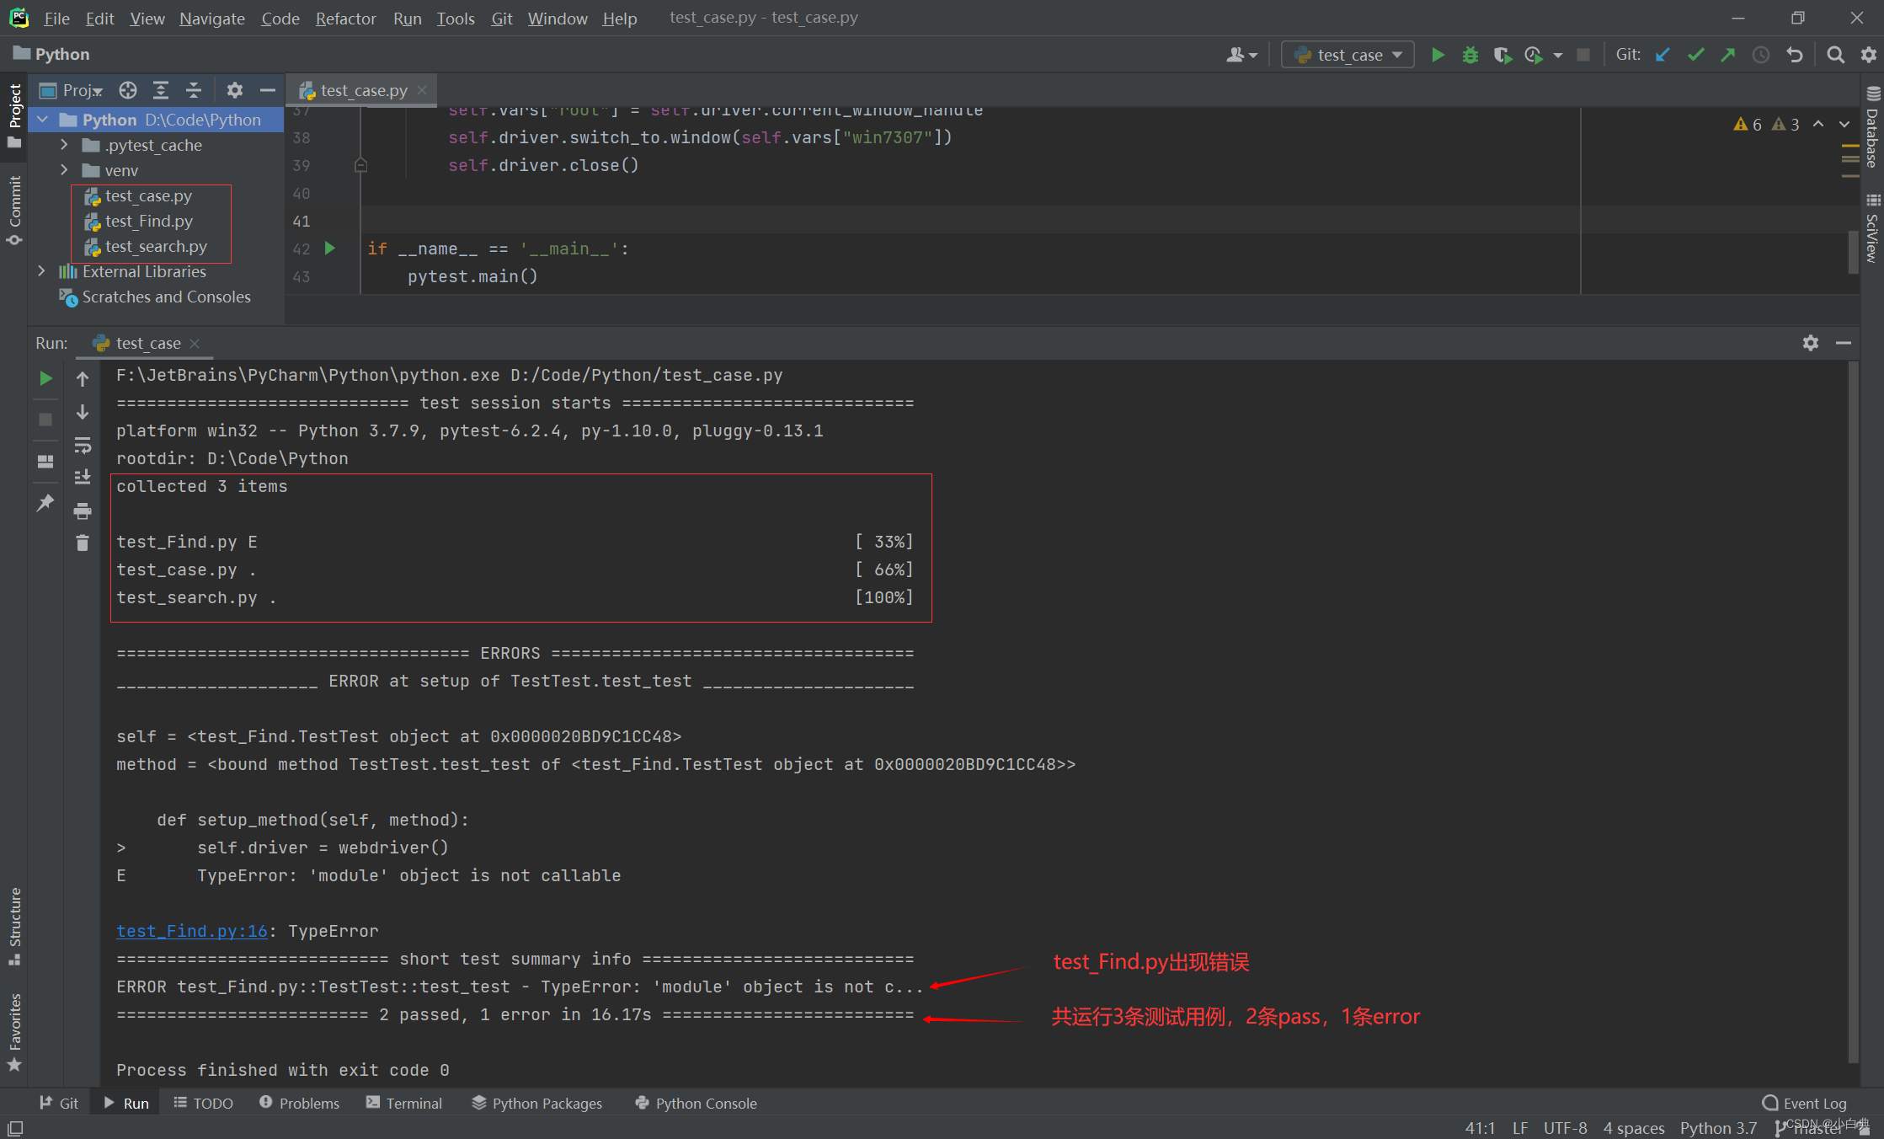This screenshot has height=1139, width=1884.
Task: Collapse all in project tool window
Action: (x=194, y=90)
